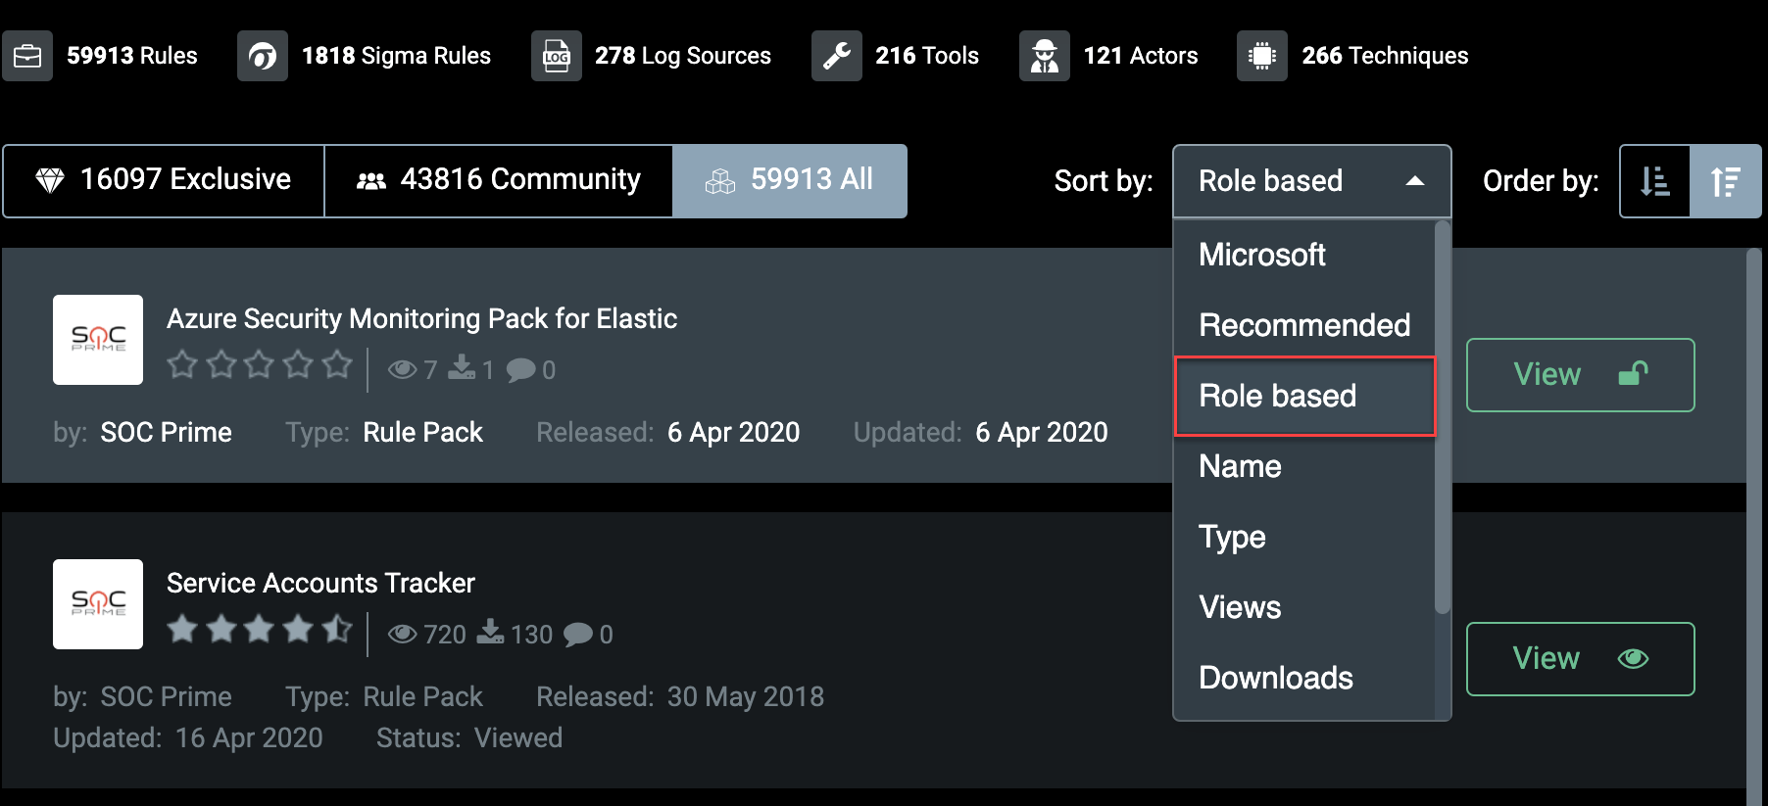Click the wrench icon for Tools
This screenshot has width=1768, height=806.
[837, 56]
